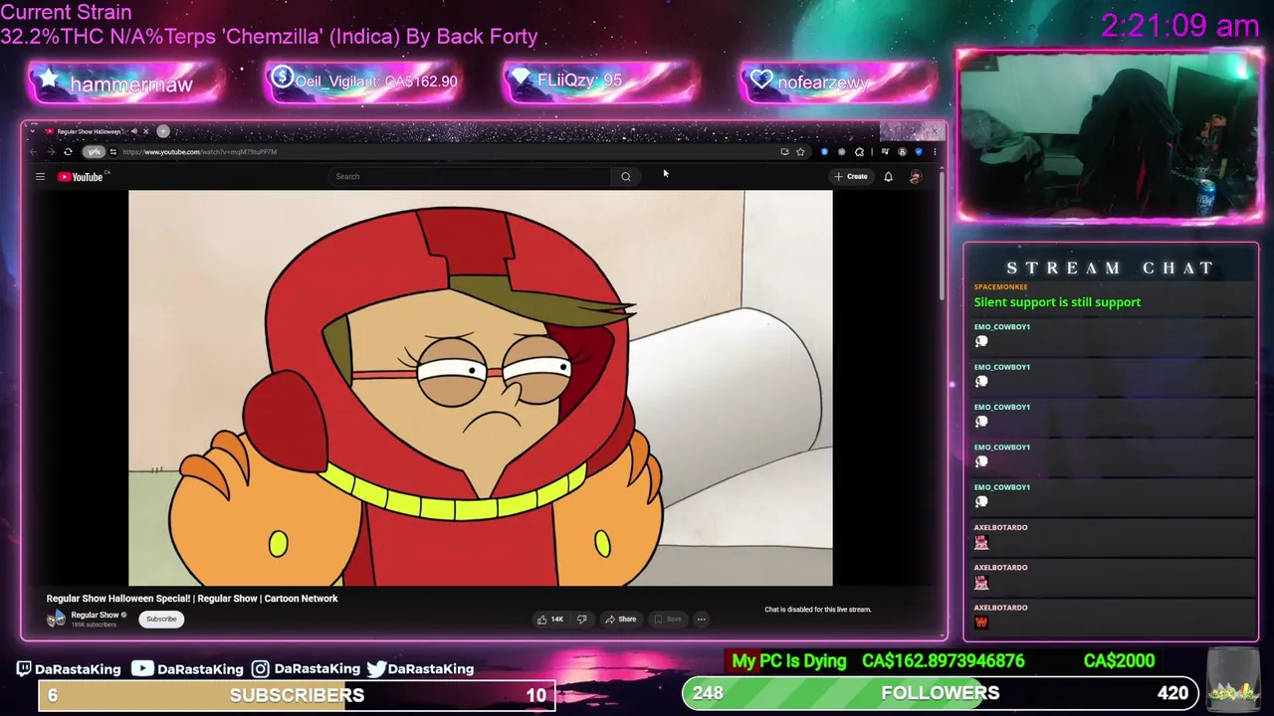
Task: Focus the YouTube Search field
Action: [470, 177]
